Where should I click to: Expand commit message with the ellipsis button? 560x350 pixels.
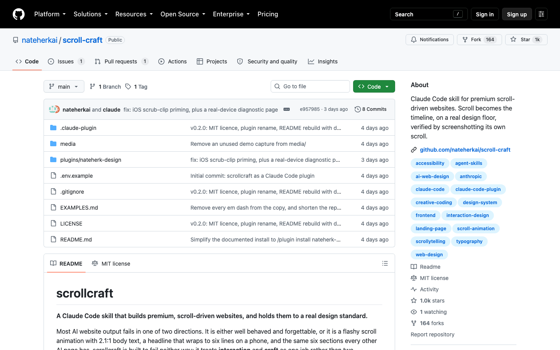point(287,109)
